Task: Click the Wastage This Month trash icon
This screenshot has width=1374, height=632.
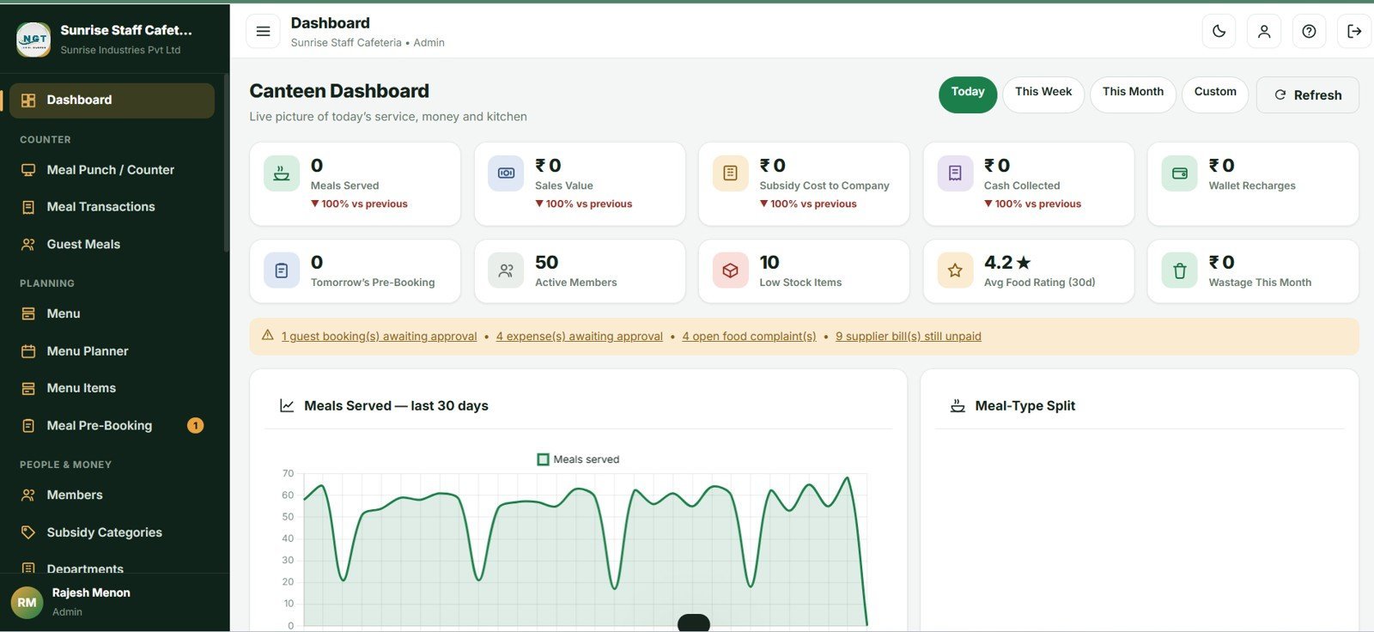Action: pos(1180,270)
